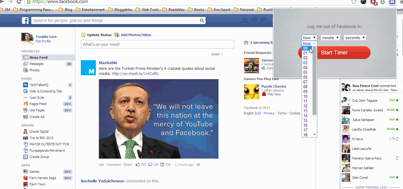
Task: Open the Programming Resources bookmark folder
Action: (x=33, y=10)
